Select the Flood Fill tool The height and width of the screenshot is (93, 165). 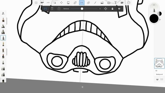[68, 3]
